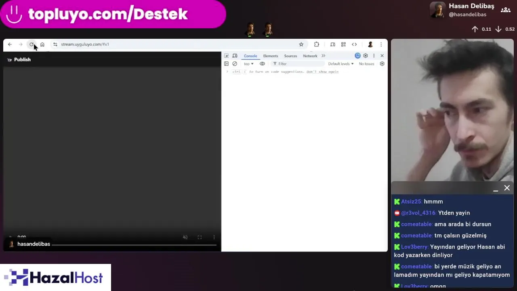The width and height of the screenshot is (517, 291).
Task: Click the console prompt chevron
Action: point(227,72)
